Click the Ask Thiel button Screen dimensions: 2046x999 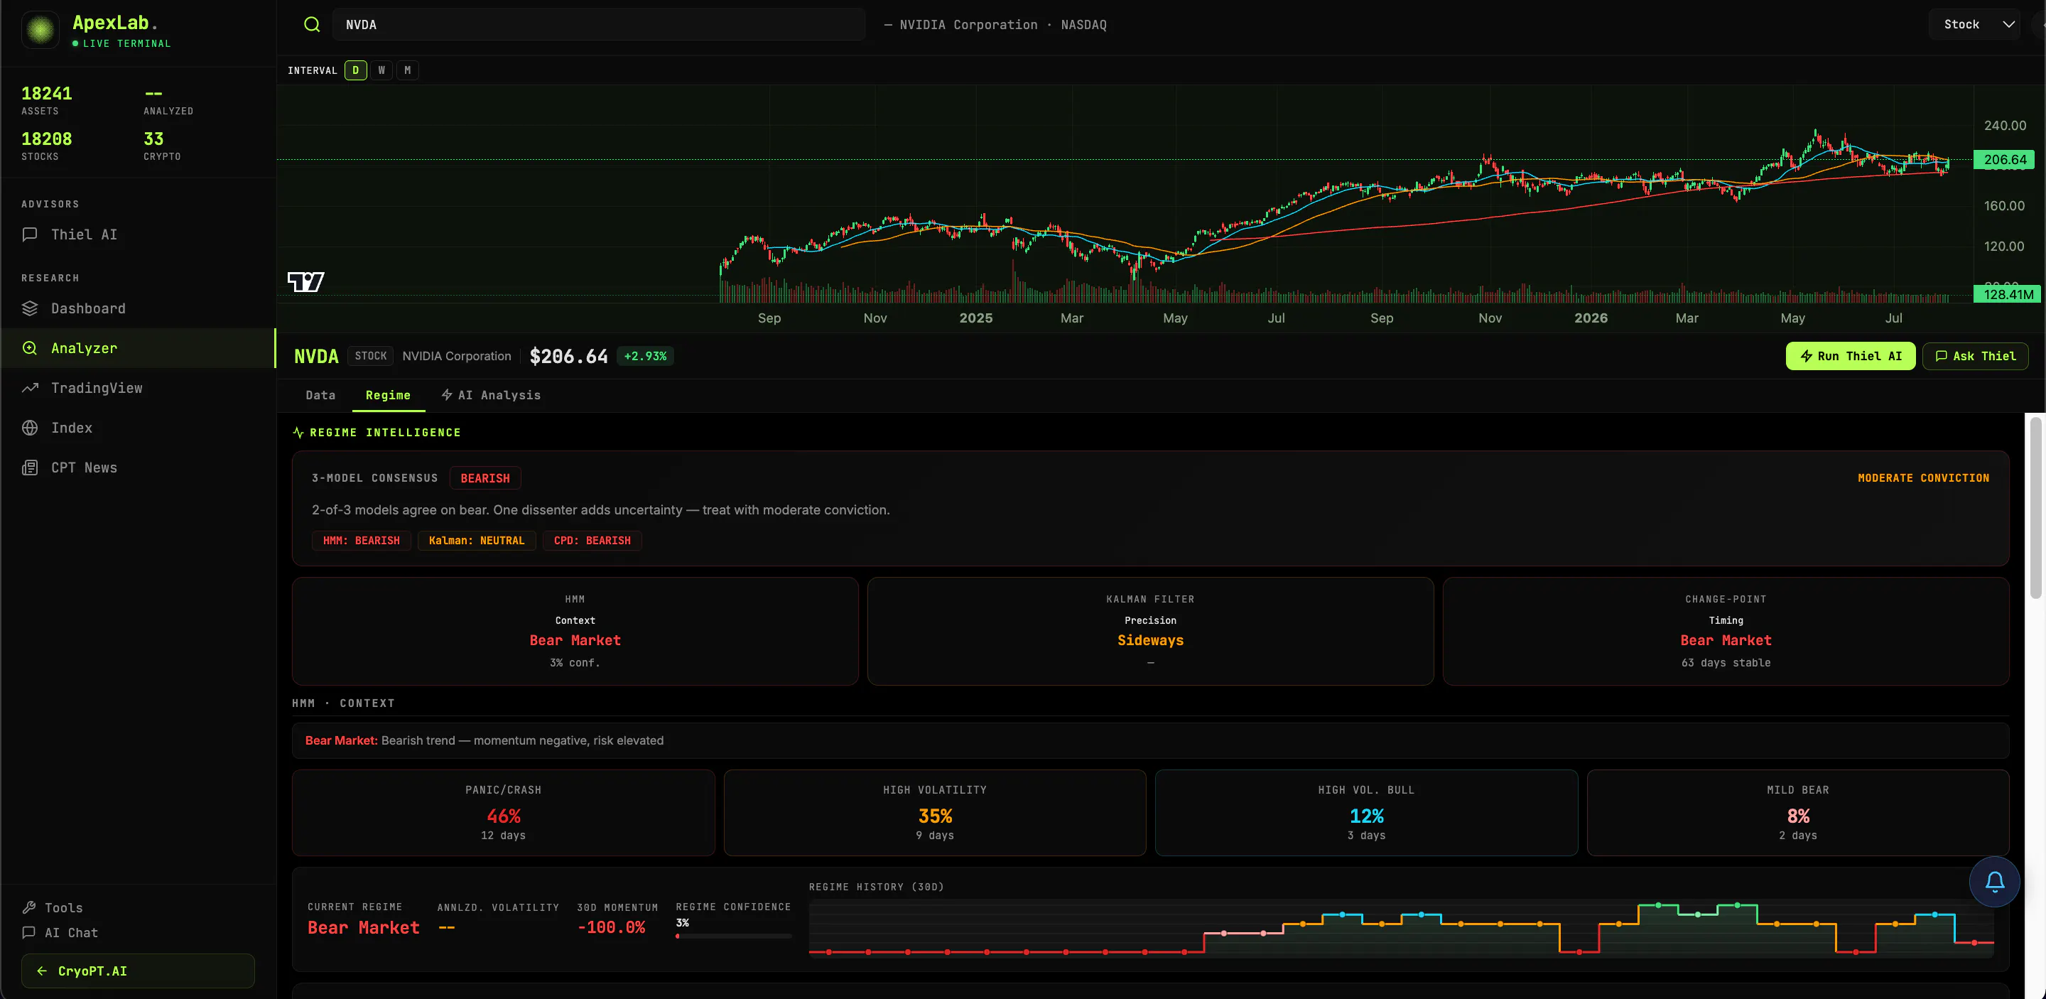coord(1975,356)
